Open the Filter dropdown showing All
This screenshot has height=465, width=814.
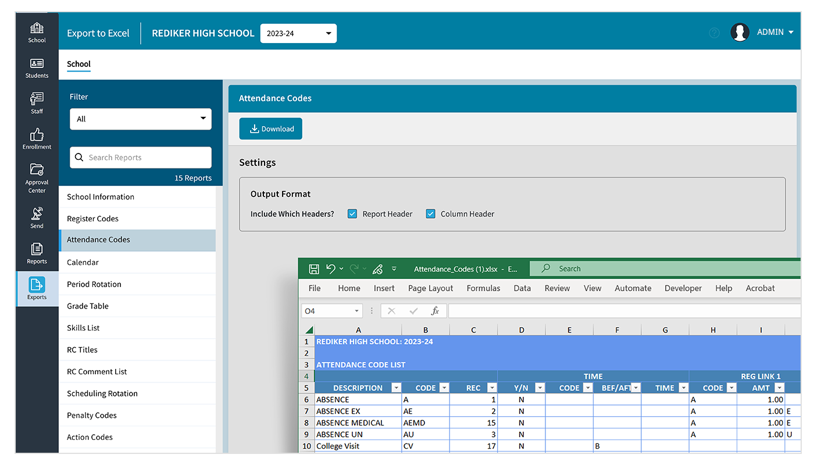(x=140, y=119)
